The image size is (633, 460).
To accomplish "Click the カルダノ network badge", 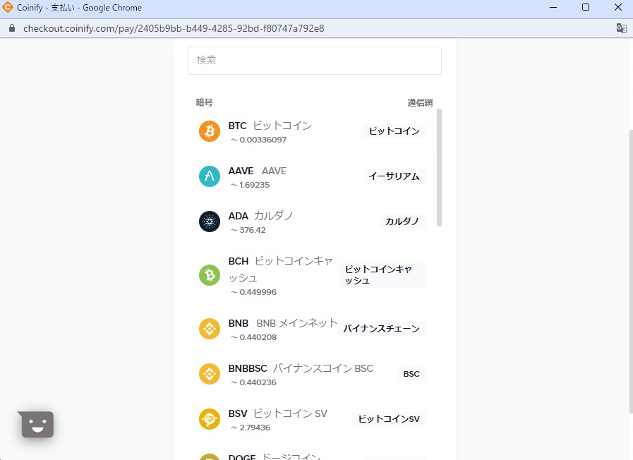I will tap(402, 222).
